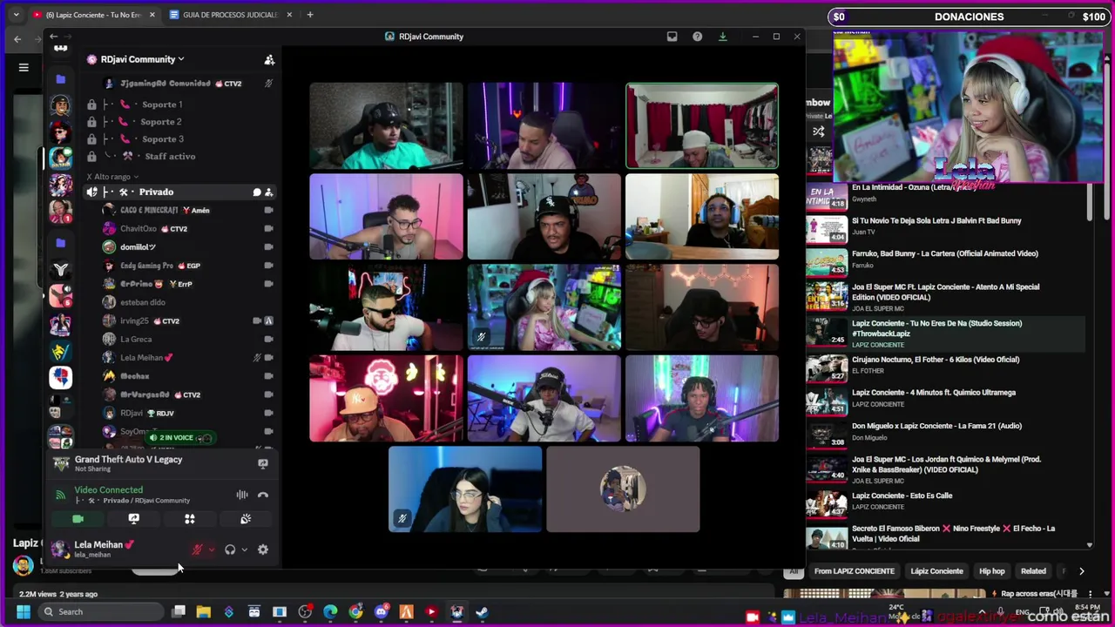
Task: Select user ChavitOxo in the voice list
Action: coord(138,229)
